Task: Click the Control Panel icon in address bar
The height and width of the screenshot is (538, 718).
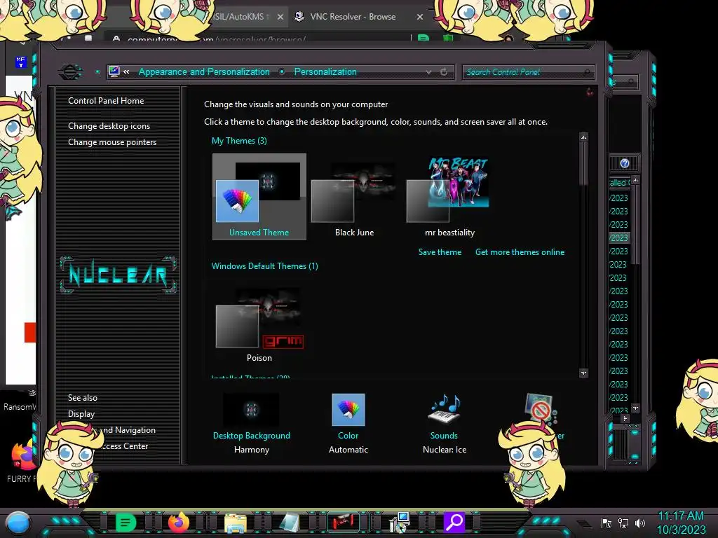Action: [x=114, y=71]
